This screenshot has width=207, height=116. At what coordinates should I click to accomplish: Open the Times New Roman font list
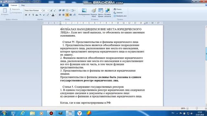click(41, 10)
